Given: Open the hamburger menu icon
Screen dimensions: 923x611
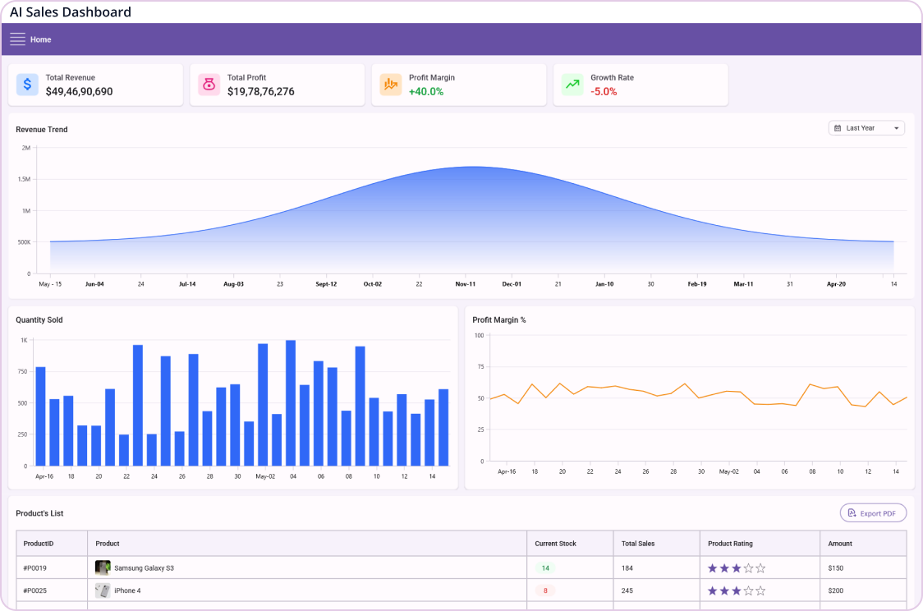Looking at the screenshot, I should [x=18, y=39].
